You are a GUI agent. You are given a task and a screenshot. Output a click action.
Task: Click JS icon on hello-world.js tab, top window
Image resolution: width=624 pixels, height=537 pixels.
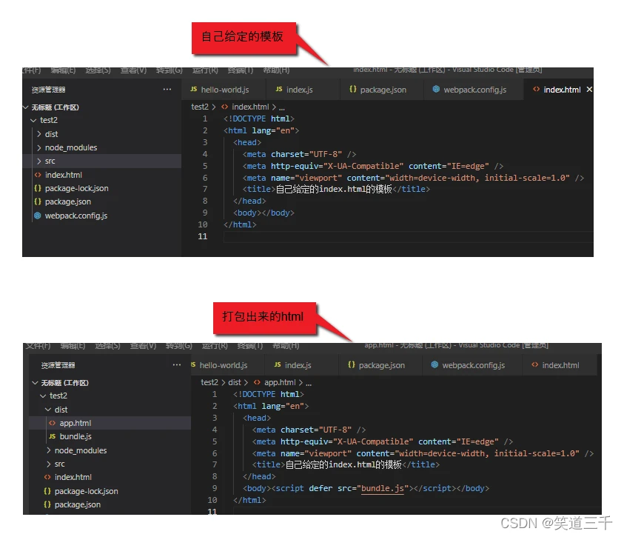[x=194, y=89]
